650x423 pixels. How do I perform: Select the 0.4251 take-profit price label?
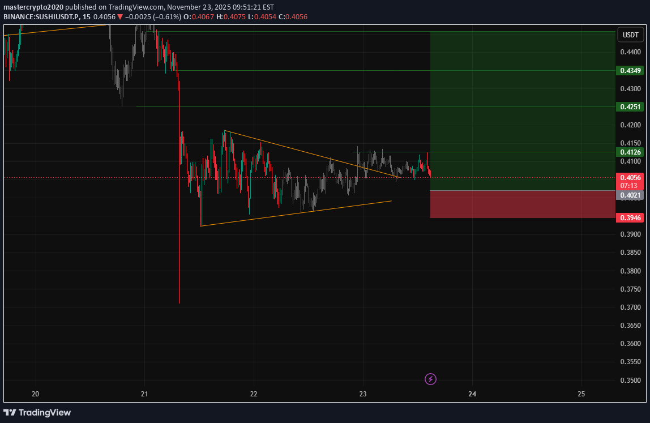click(x=630, y=107)
